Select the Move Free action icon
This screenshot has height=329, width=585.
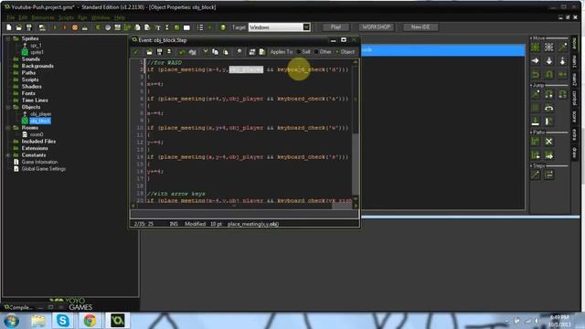(x=548, y=47)
